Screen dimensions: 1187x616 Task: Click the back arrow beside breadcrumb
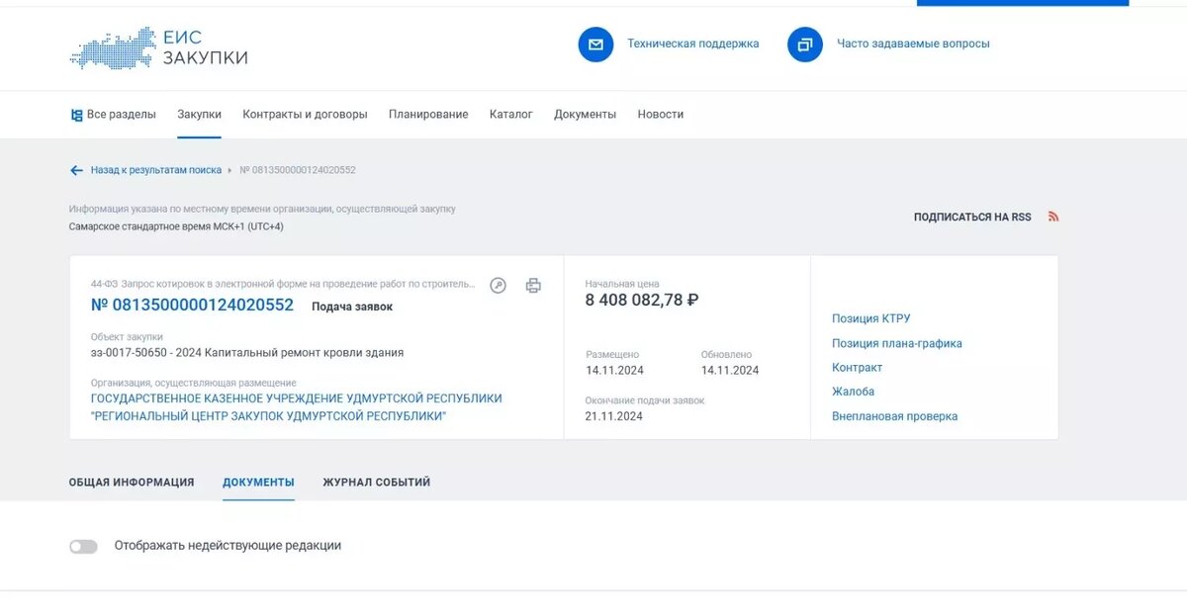pyautogui.click(x=76, y=170)
